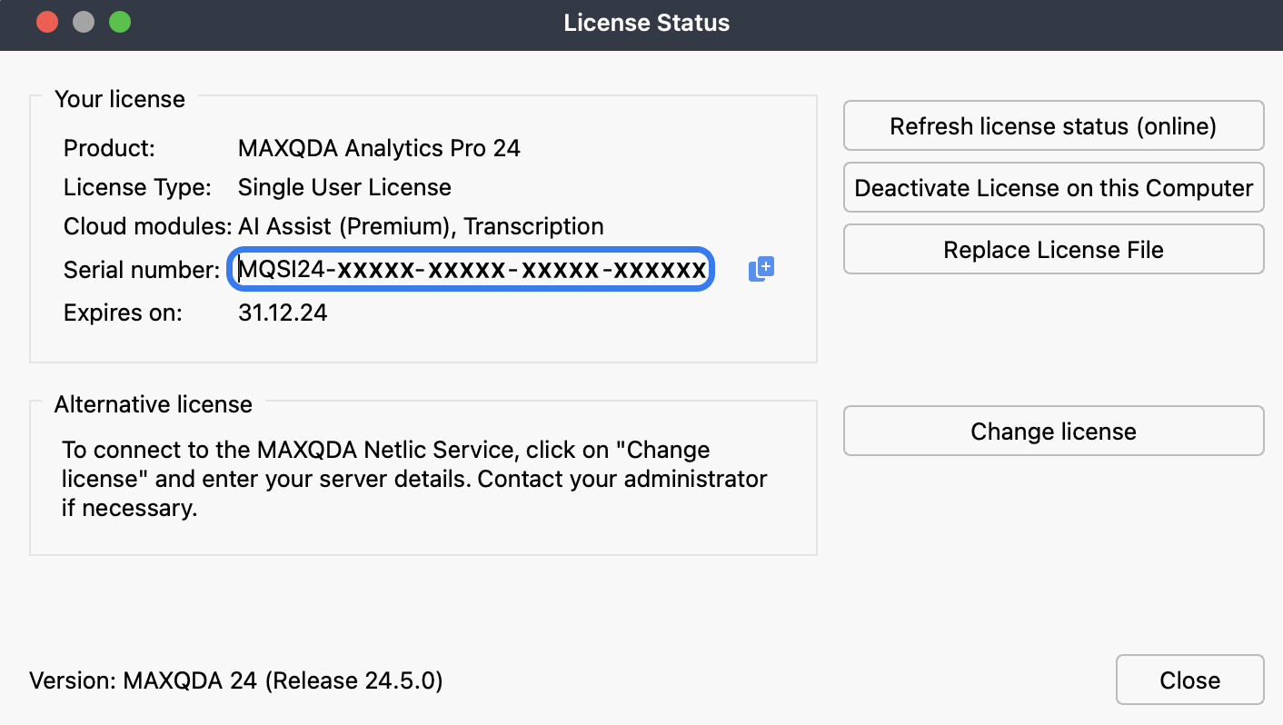Viewport: 1283px width, 725px height.
Task: Choose Replace License File
Action: tap(1053, 249)
